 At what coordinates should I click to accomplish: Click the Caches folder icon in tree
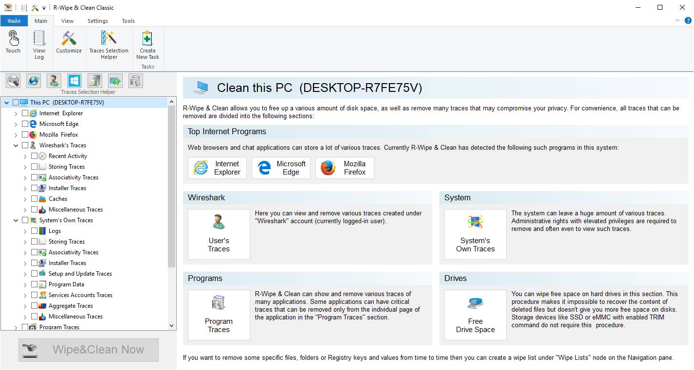(x=42, y=199)
